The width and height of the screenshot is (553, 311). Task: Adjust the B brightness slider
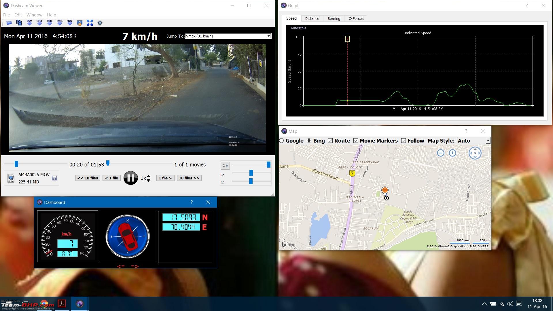pyautogui.click(x=251, y=173)
